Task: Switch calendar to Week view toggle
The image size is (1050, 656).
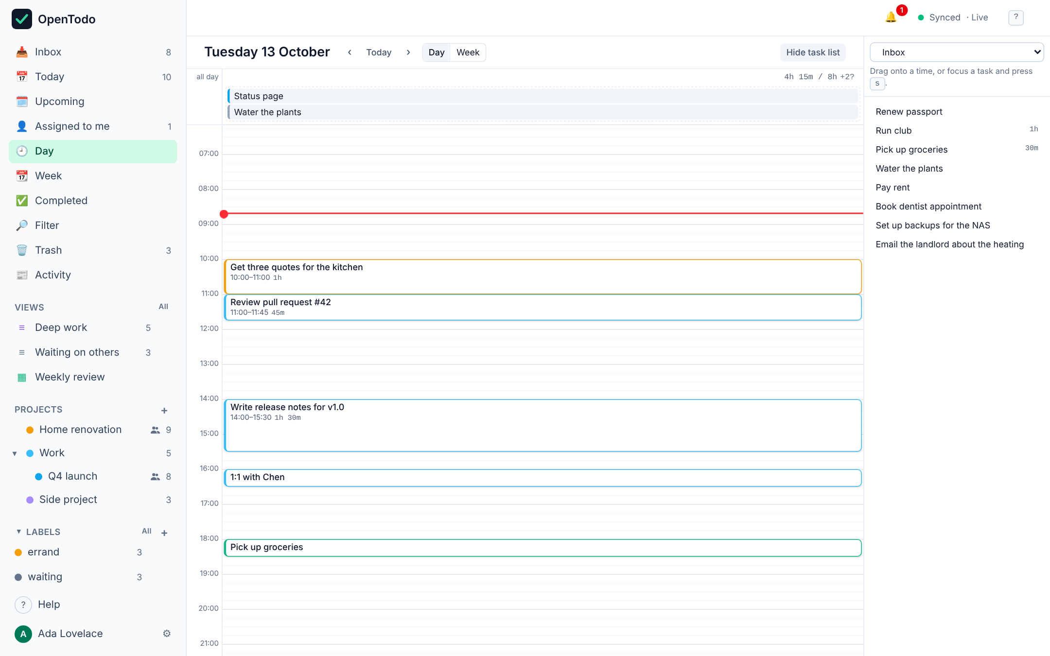Action: 468,52
